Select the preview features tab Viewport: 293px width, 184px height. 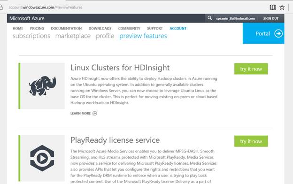(x=143, y=36)
